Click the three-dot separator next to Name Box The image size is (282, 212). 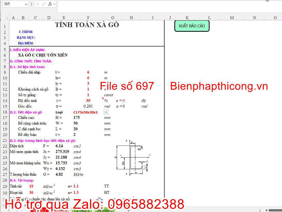tap(32, 4)
